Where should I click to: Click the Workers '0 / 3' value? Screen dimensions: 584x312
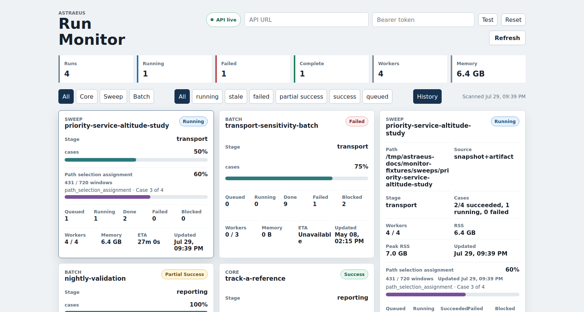click(232, 234)
